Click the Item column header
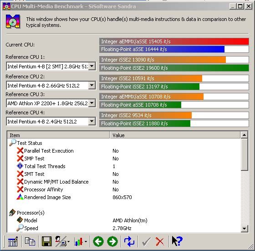The width and height of the screenshot is (255, 251). click(58, 135)
